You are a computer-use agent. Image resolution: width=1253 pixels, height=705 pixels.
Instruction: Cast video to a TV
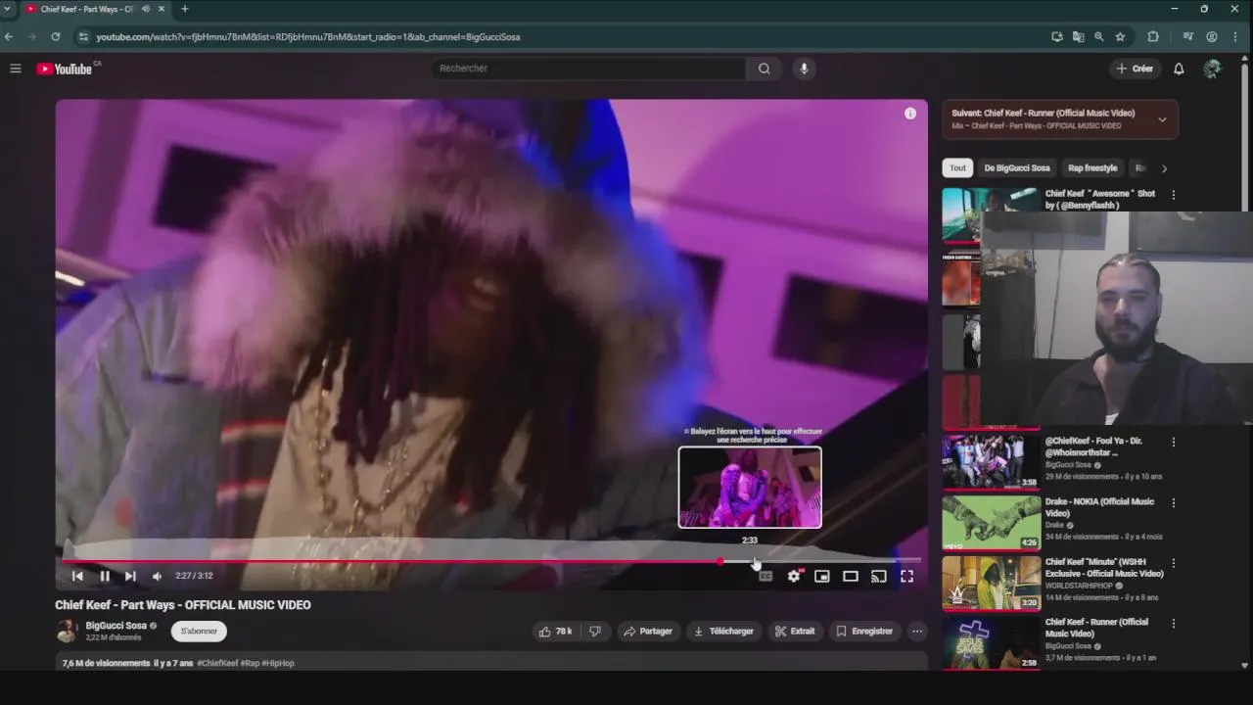click(x=879, y=576)
